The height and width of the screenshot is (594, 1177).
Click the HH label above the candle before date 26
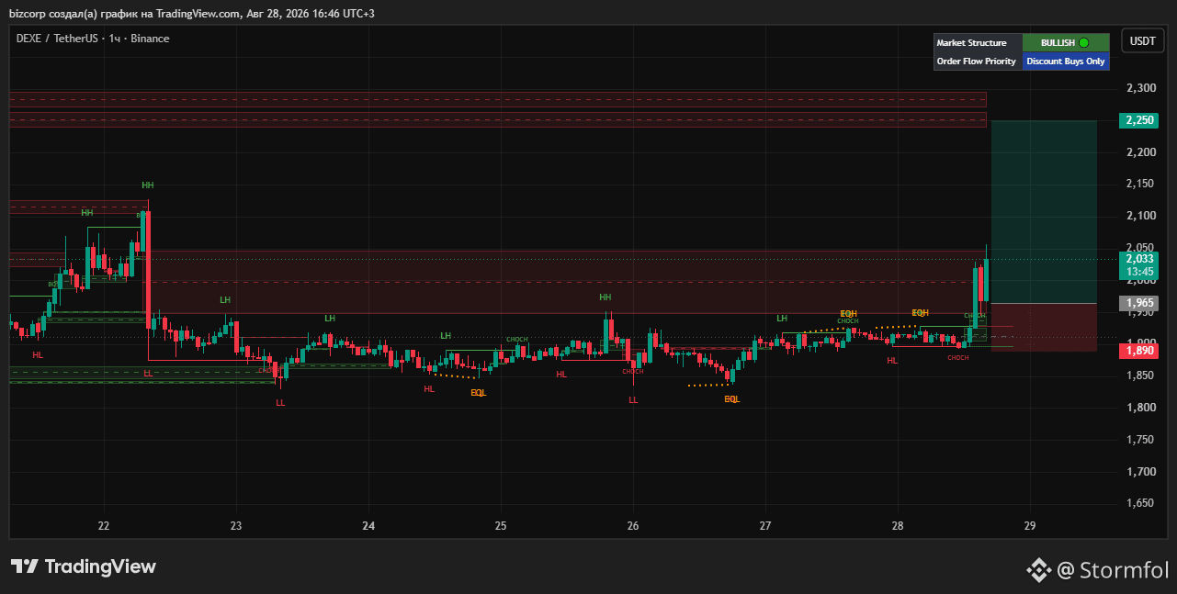coord(605,297)
